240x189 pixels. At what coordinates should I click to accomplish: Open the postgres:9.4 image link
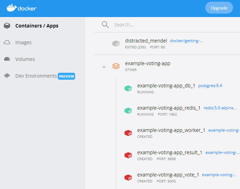(x=210, y=86)
